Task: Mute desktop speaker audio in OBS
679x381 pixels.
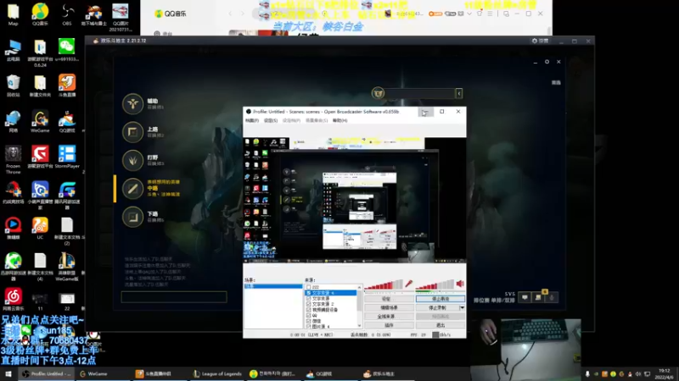Action: pyautogui.click(x=460, y=284)
